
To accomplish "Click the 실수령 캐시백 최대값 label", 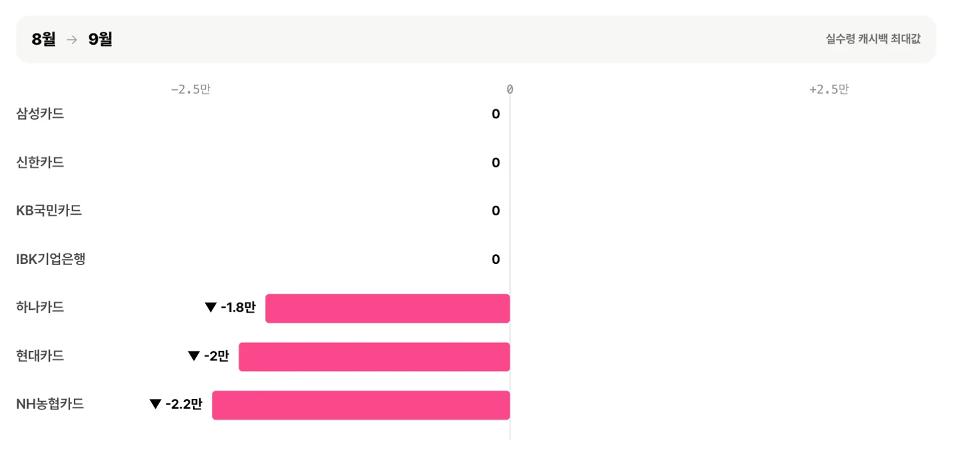I will tap(873, 39).
